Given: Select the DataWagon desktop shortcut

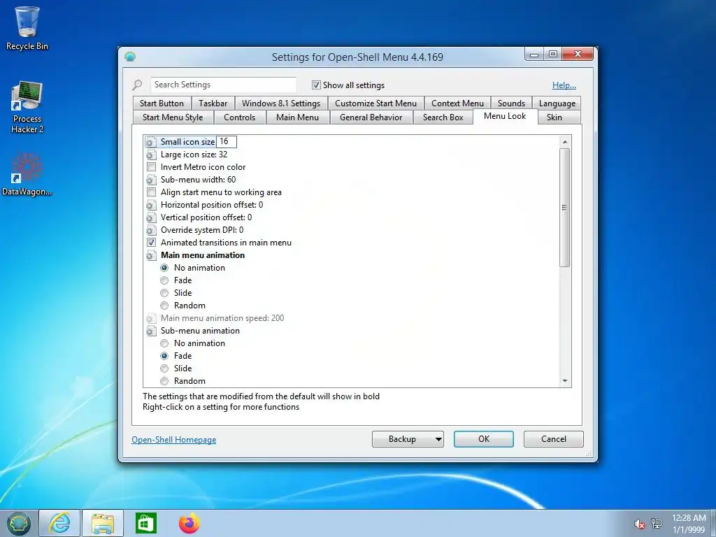Looking at the screenshot, I should (27, 173).
